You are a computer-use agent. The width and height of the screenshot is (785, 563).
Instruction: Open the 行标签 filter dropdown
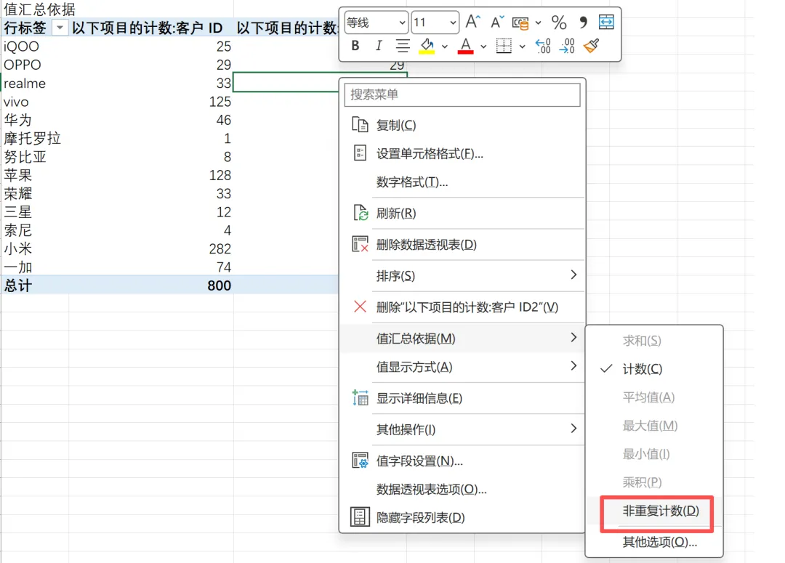pos(60,28)
